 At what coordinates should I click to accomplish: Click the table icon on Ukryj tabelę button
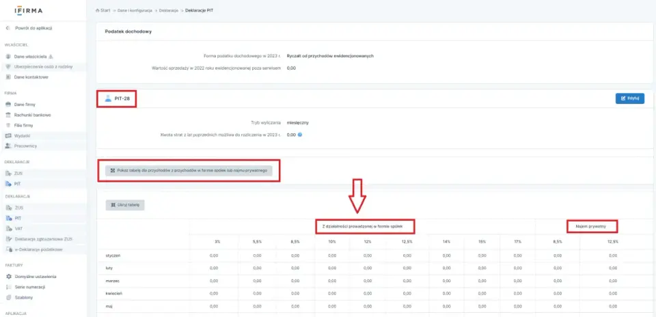coord(113,205)
